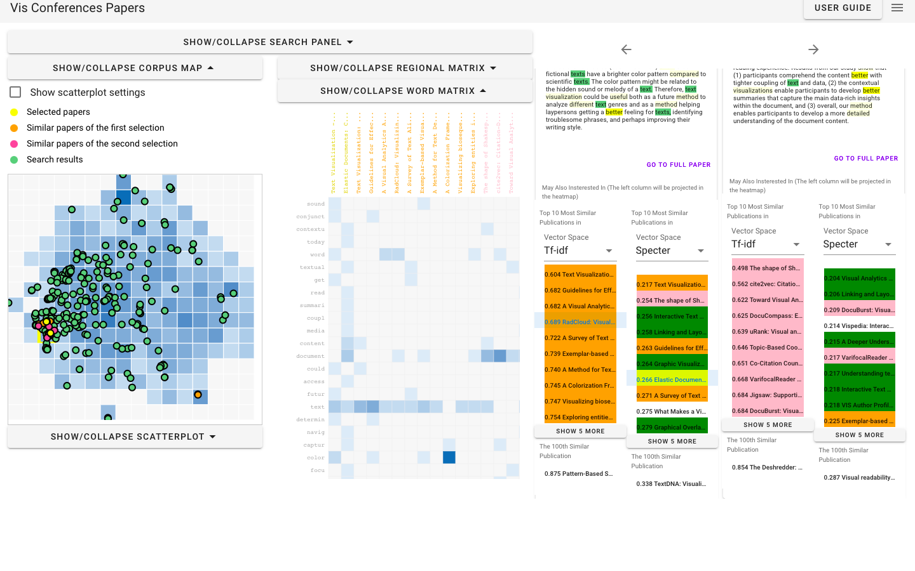
Task: Expand the scatterplot section
Action: (x=135, y=436)
